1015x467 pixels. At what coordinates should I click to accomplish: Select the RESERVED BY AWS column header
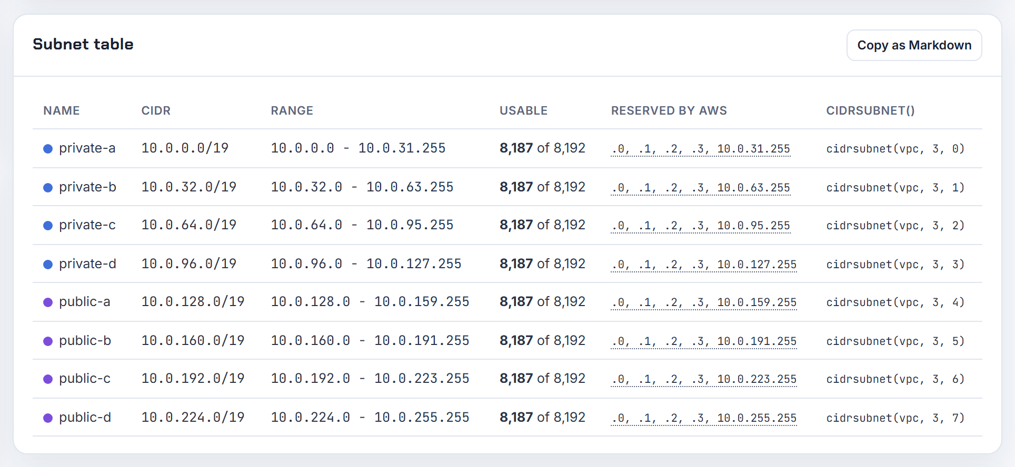[669, 110]
